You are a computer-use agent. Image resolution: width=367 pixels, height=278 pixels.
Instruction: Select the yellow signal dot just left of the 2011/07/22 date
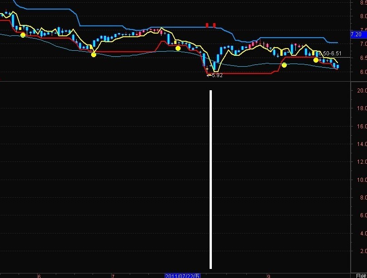[x=178, y=49]
